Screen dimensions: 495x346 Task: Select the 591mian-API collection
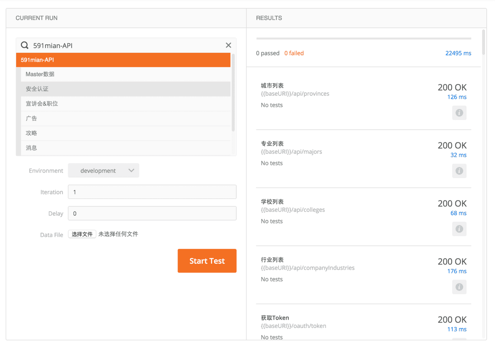pos(123,60)
